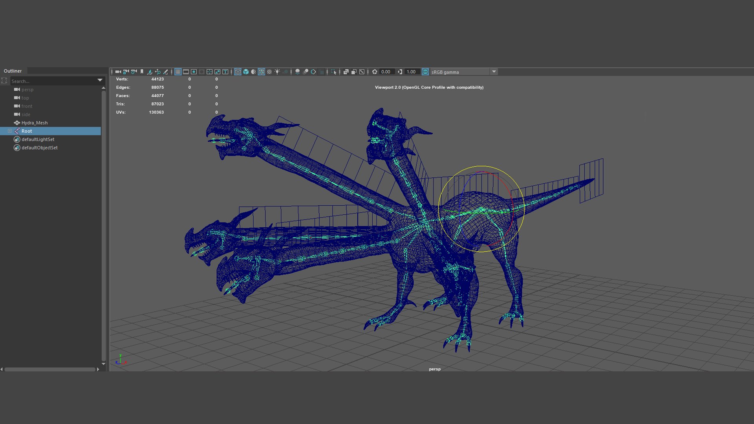This screenshot has height=424, width=754.
Task: Click the Gamma reset icon
Action: (x=400, y=72)
